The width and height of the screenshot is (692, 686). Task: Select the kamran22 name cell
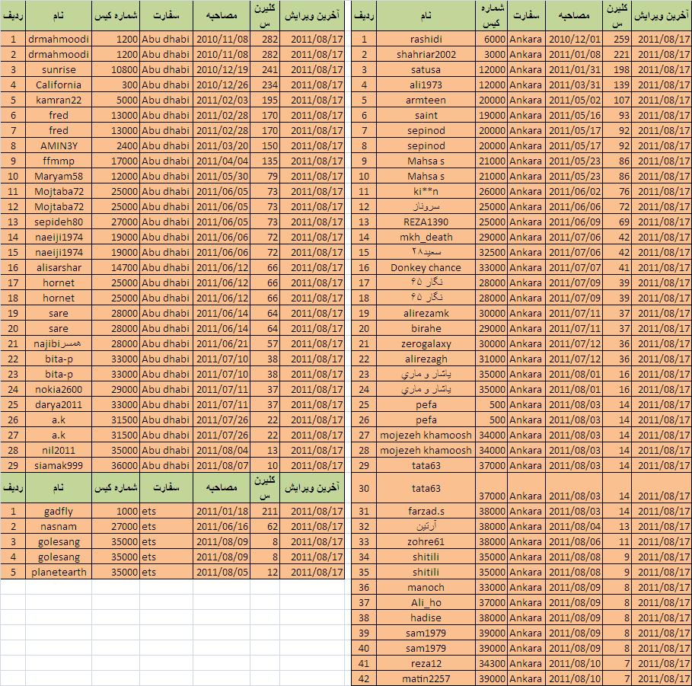tap(58, 100)
